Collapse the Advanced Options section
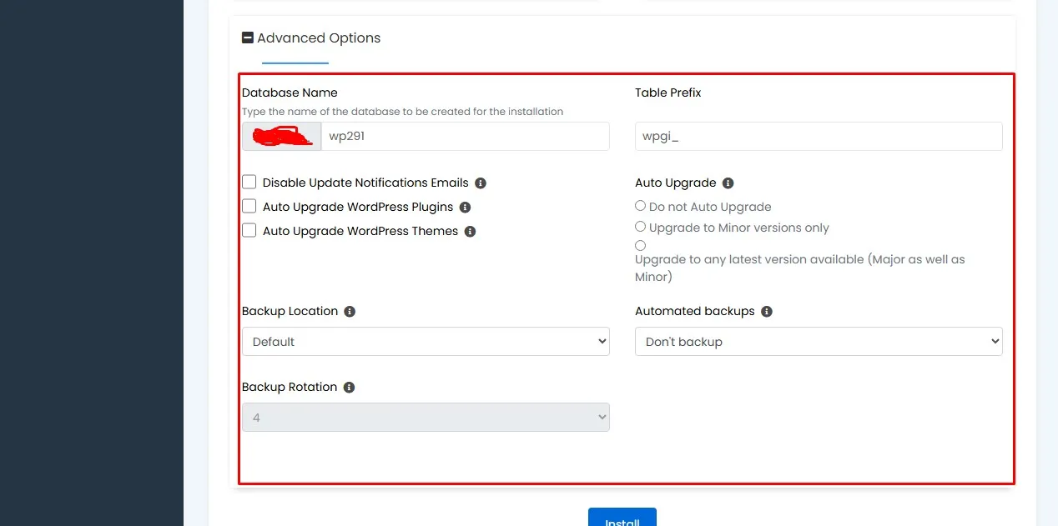Screen dimensions: 1058x526 tap(247, 37)
